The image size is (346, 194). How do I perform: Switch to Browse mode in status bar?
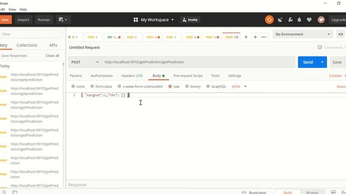[x=312, y=192]
